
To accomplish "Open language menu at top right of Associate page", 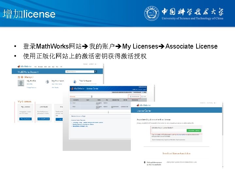I will coord(215,103).
